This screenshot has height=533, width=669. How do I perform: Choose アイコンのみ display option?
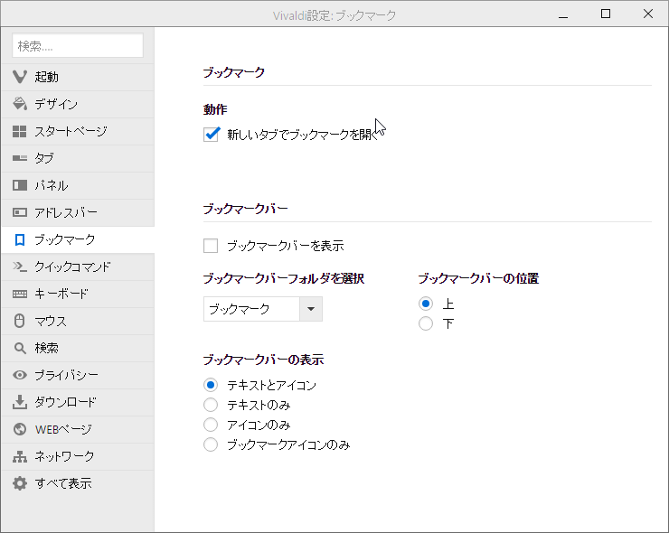pos(211,425)
